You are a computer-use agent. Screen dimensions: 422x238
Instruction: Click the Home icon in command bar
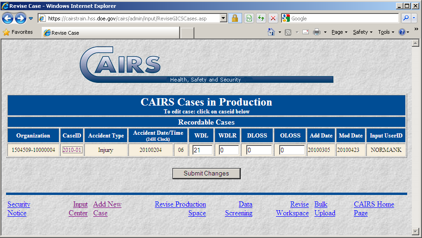coord(271,32)
